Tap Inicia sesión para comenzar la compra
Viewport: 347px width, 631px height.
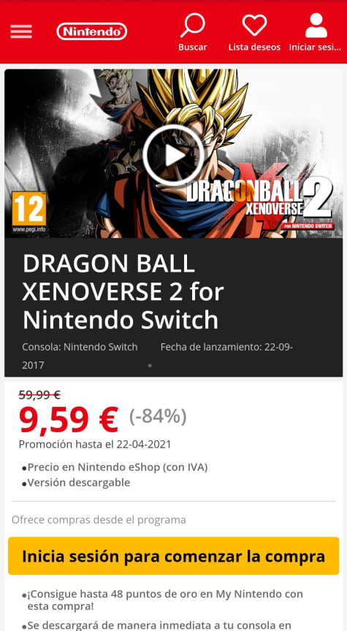coord(174,556)
